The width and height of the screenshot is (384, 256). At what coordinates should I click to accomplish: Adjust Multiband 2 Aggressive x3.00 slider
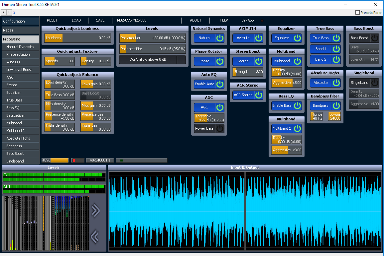[x=287, y=150]
